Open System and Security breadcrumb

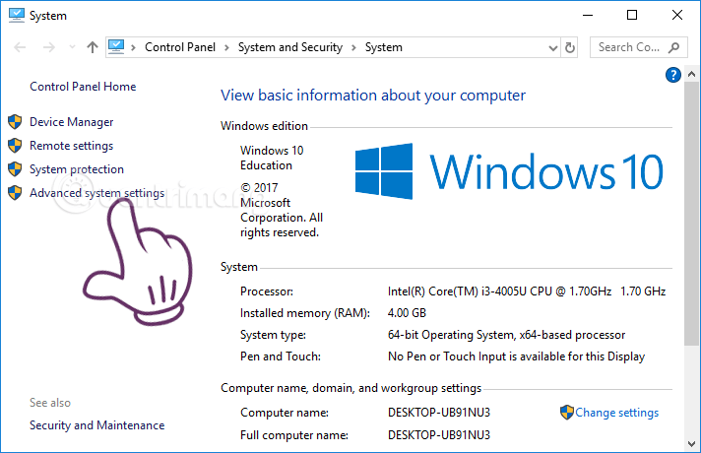[x=290, y=47]
